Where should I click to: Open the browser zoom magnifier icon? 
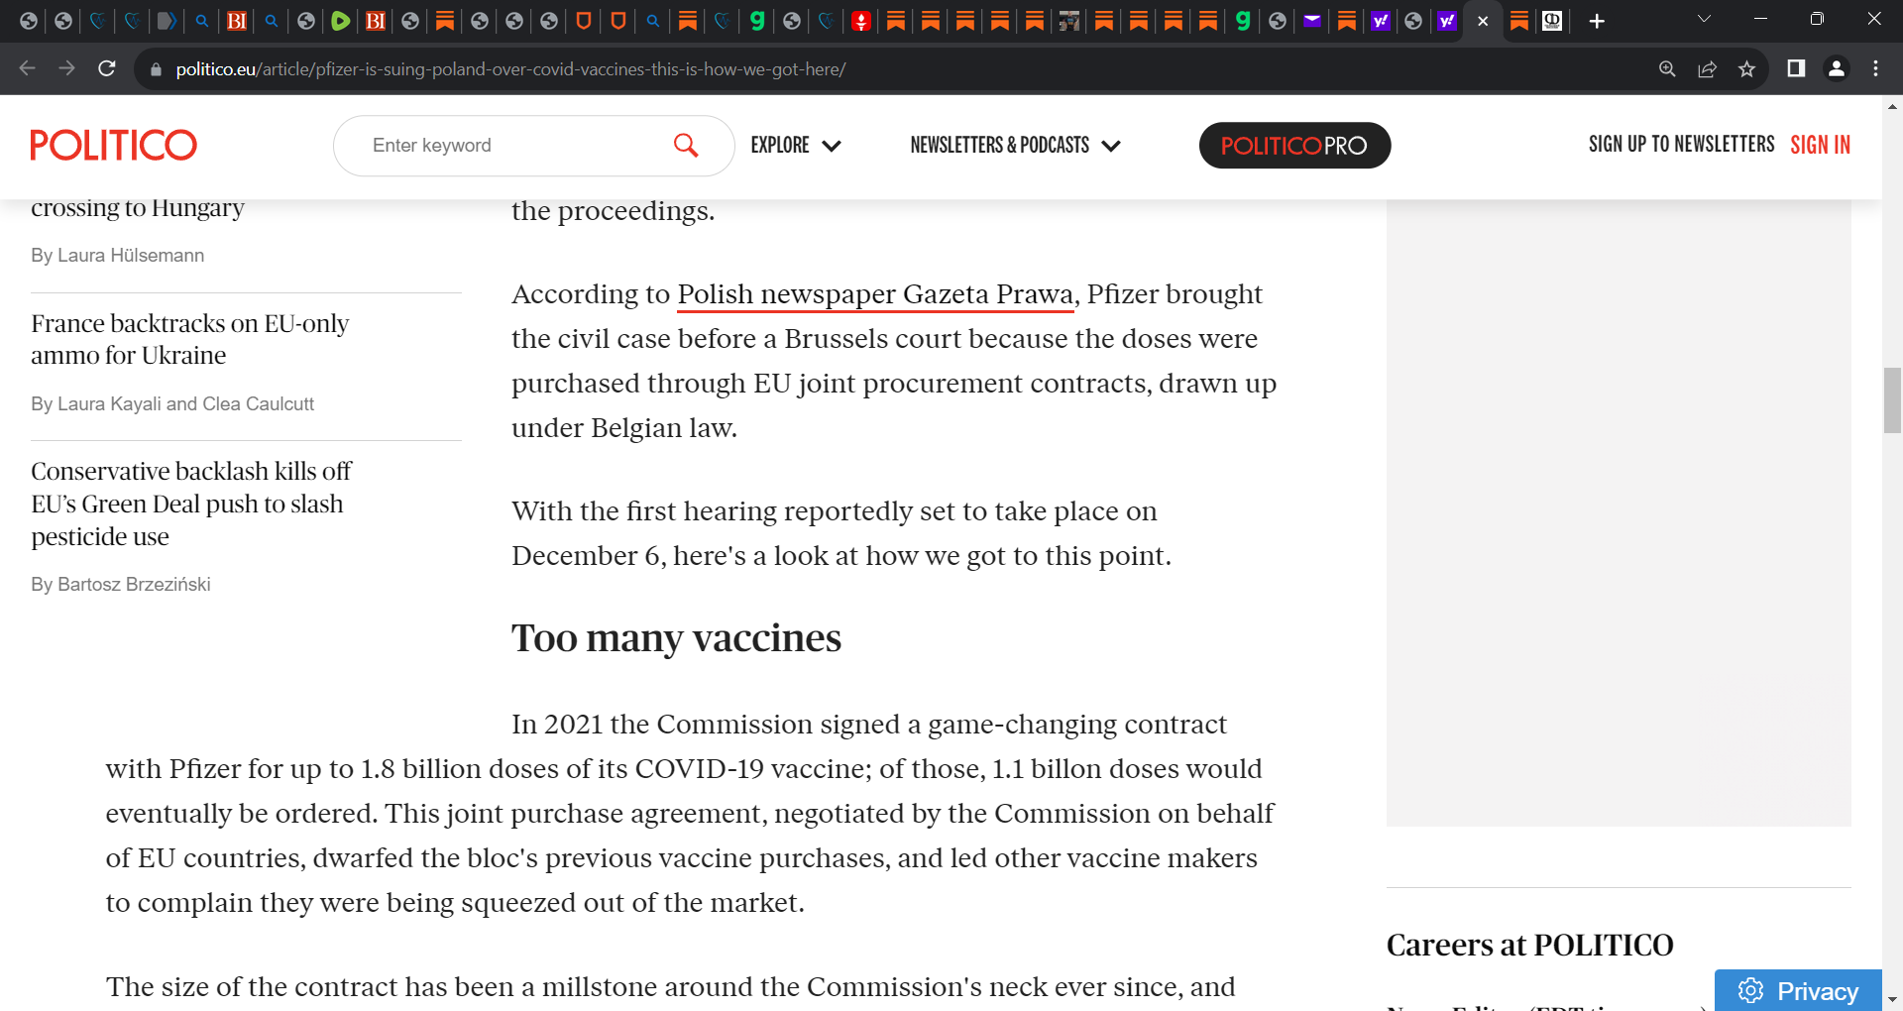(x=1667, y=68)
